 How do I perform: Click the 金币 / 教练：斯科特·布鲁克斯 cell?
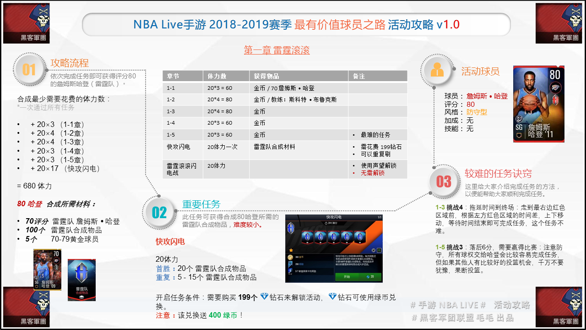298,99
